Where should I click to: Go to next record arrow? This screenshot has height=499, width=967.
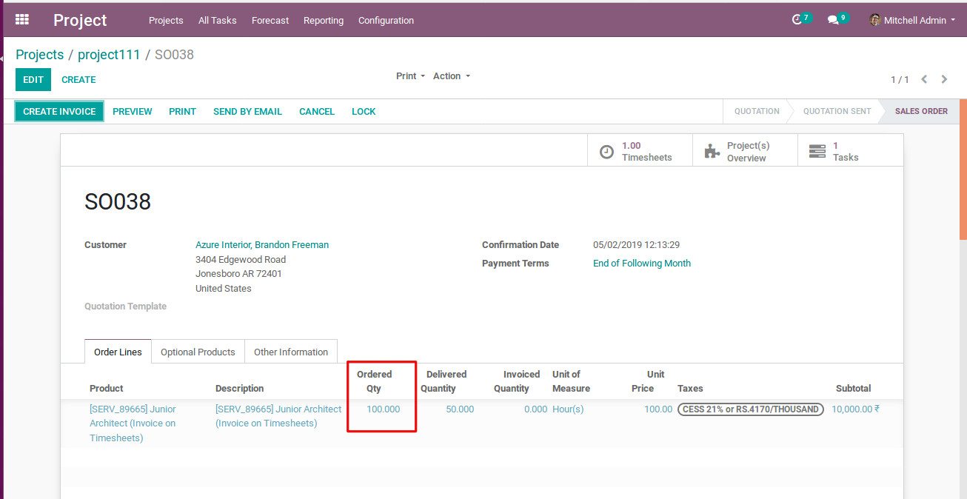coord(944,79)
